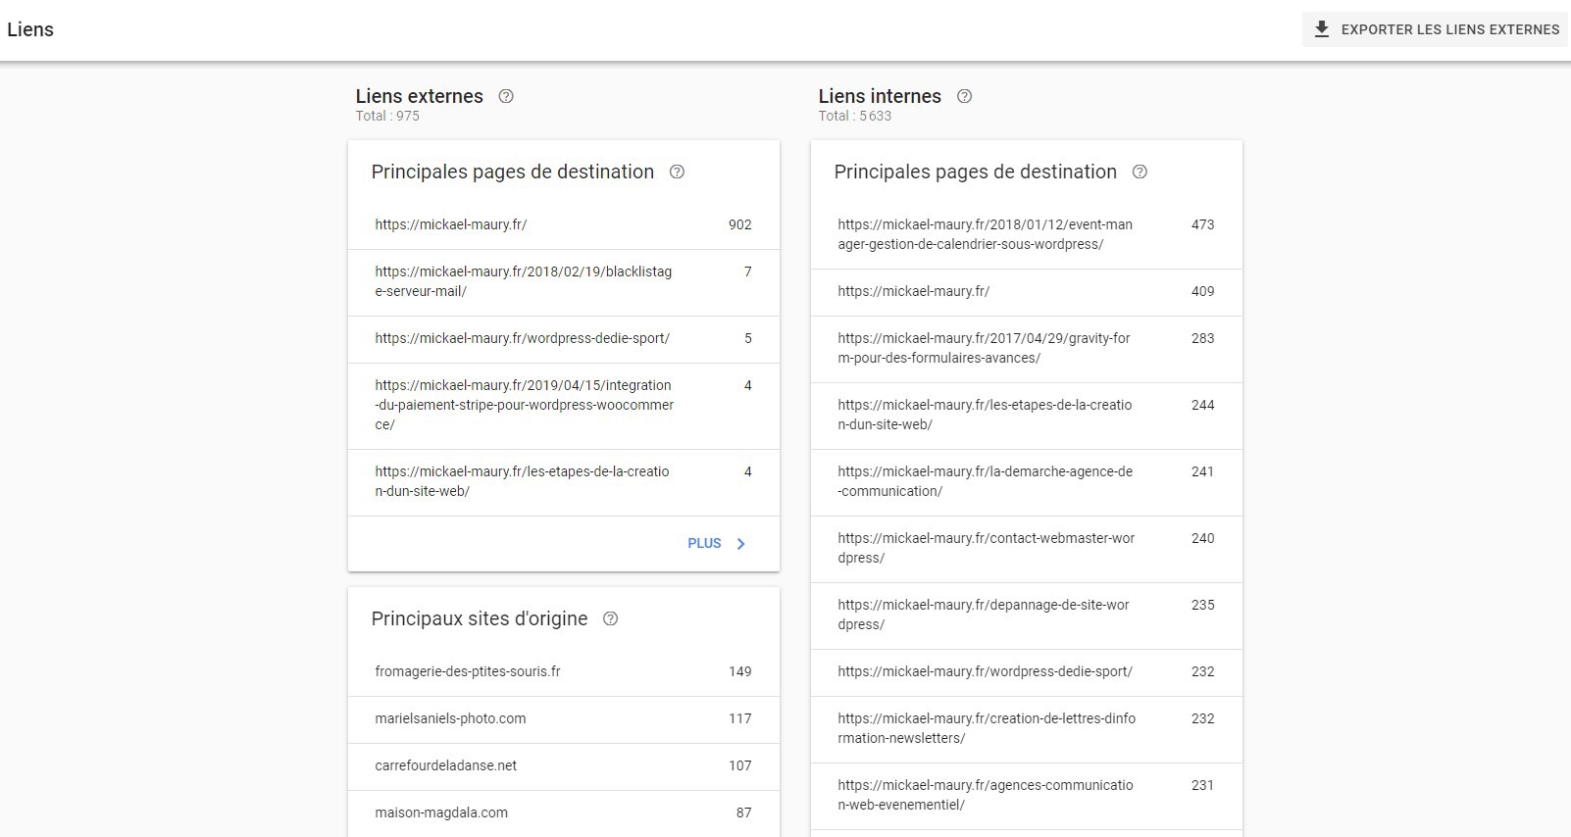This screenshot has height=837, width=1571.
Task: Open the event-manager internal link row
Action: (x=1026, y=234)
